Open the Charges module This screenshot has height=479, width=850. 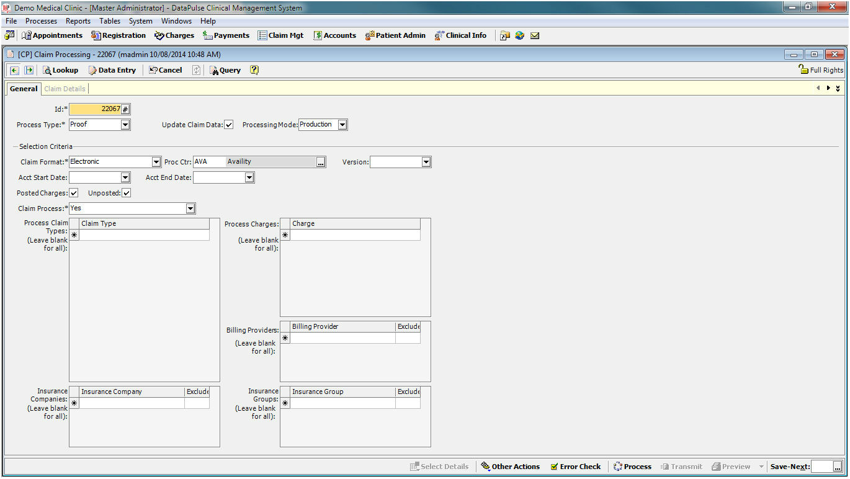(174, 35)
